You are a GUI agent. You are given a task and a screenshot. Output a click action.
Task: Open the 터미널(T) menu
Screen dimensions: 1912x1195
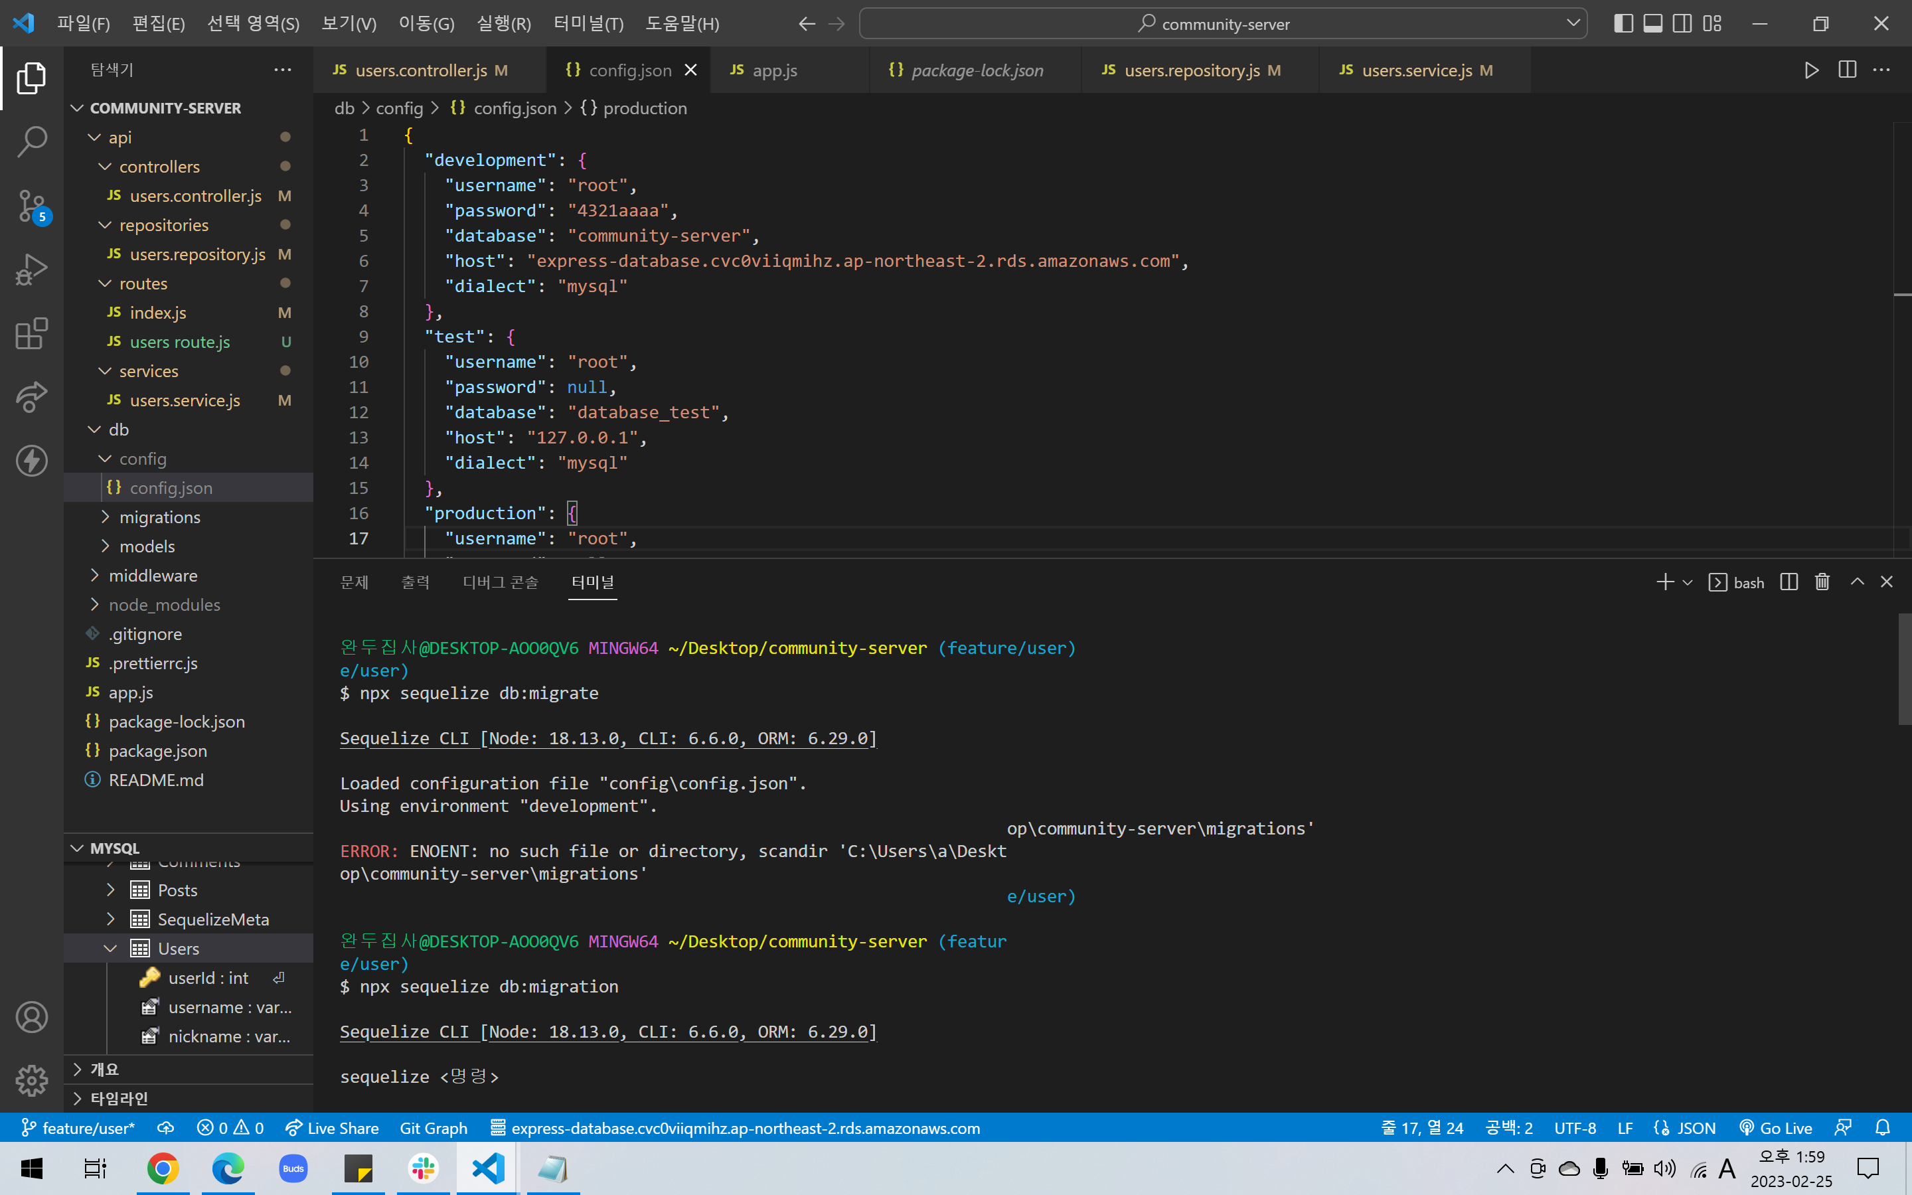[x=588, y=24]
